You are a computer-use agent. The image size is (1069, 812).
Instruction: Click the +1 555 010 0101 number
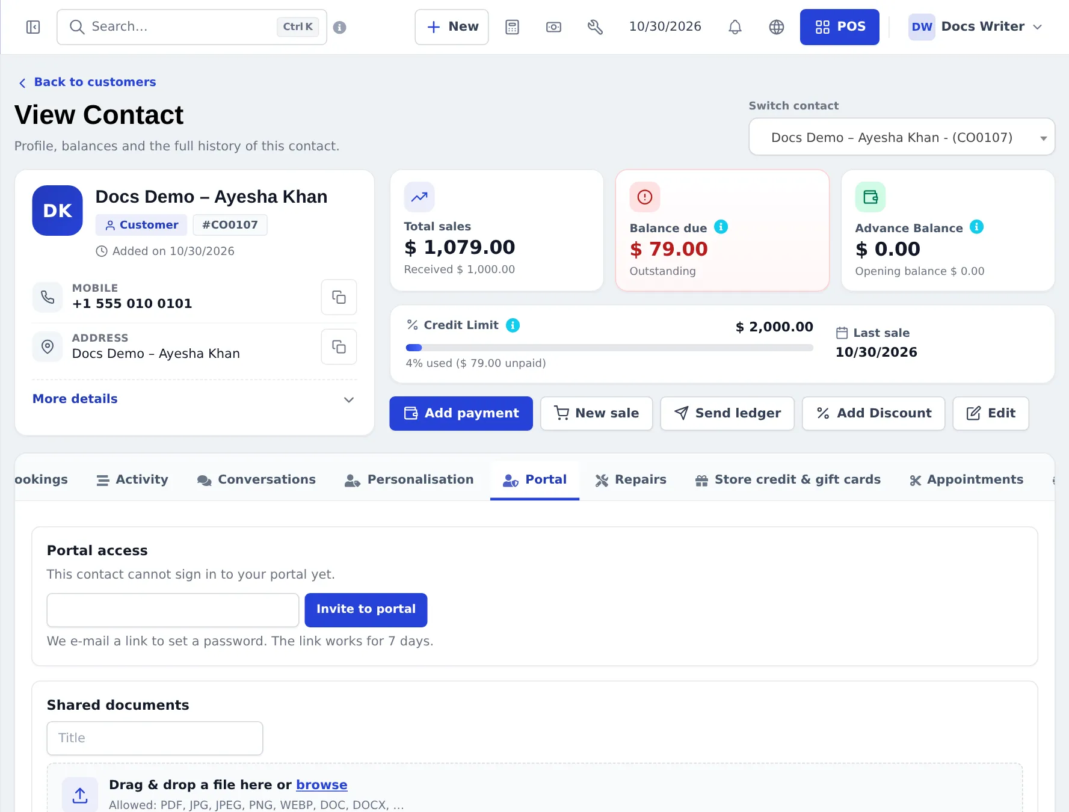click(132, 304)
